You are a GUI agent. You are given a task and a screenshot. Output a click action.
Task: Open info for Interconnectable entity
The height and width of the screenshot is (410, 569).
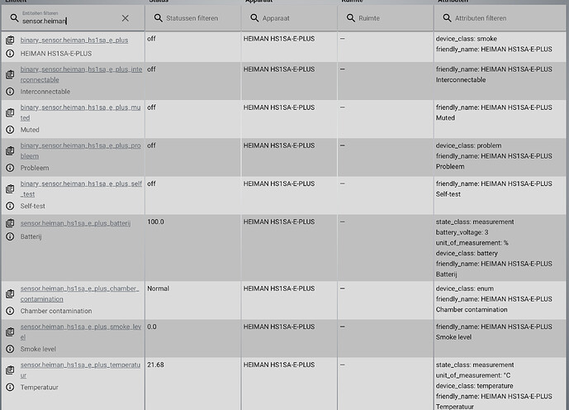pyautogui.click(x=10, y=92)
